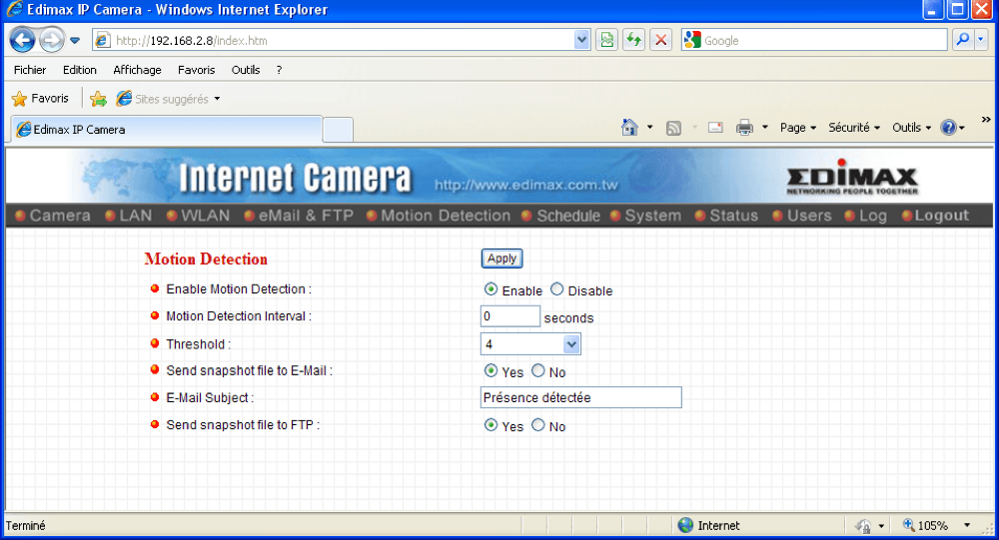Click the Internet zone globe icon
The image size is (999, 540).
pos(685,525)
